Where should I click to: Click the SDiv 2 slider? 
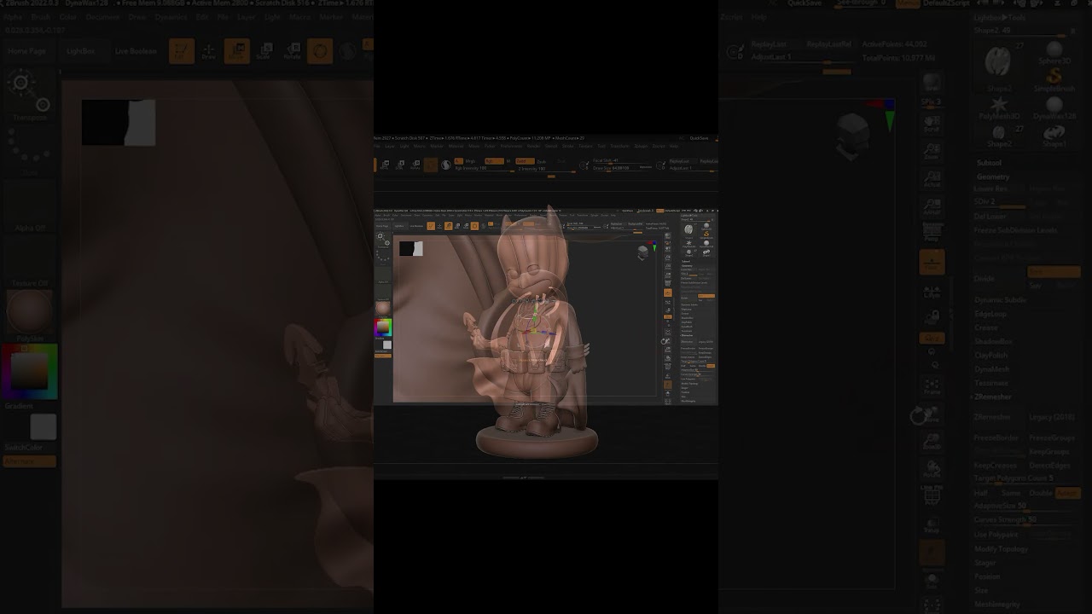[1000, 202]
